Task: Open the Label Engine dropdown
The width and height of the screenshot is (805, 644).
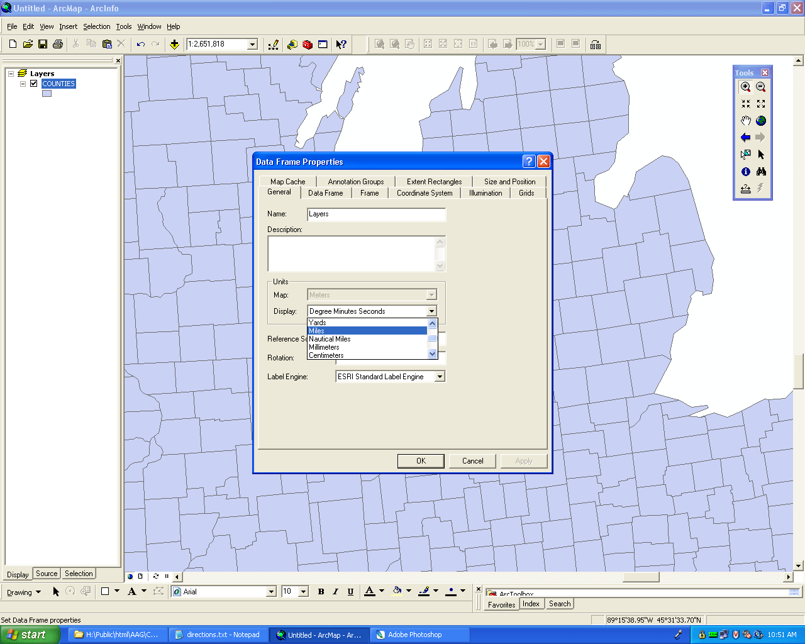Action: tap(440, 377)
